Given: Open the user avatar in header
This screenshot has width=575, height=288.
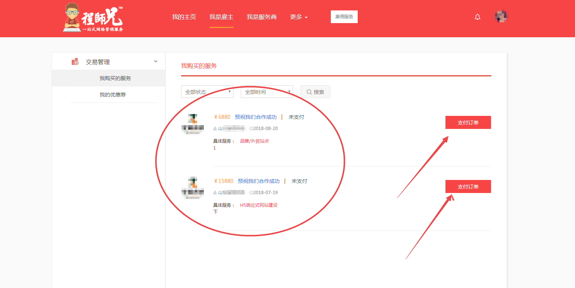Looking at the screenshot, I should [502, 16].
